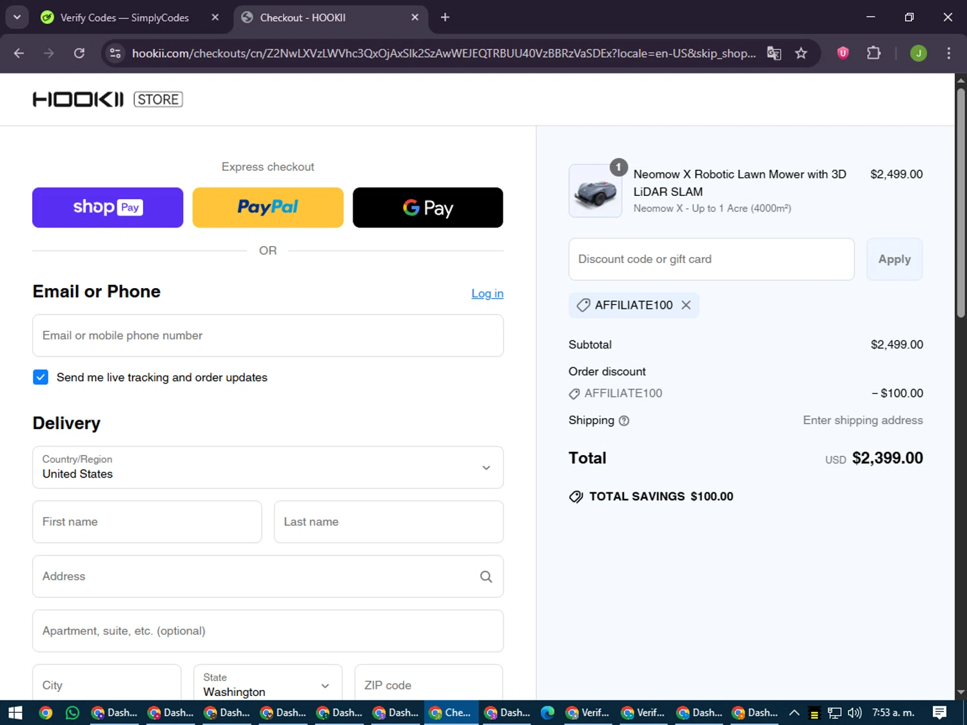The width and height of the screenshot is (967, 725).
Task: Switch to Verify Codes — SimplyCodes tab
Action: pos(124,17)
